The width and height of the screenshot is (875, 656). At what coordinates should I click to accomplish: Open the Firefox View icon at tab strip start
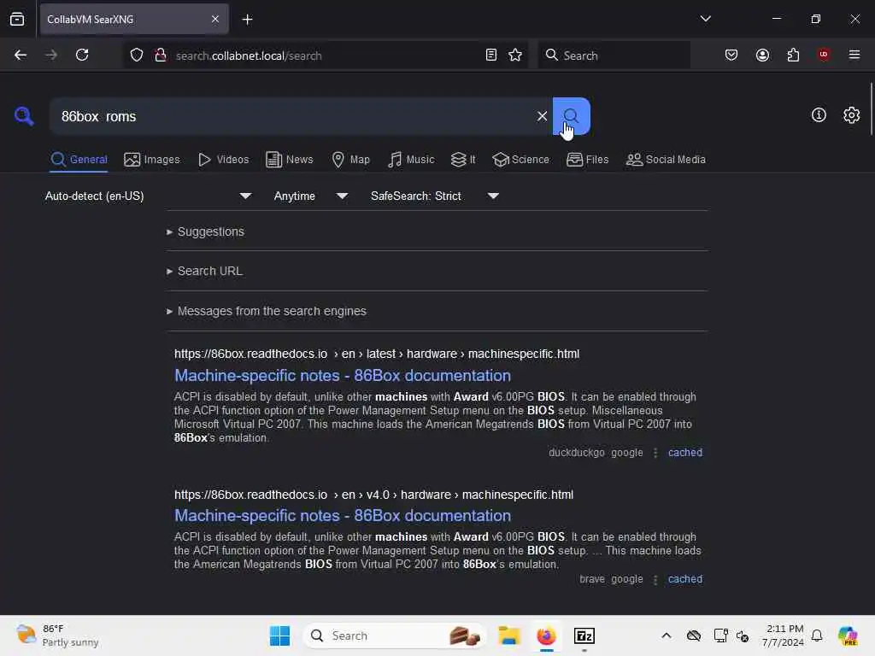pos(17,19)
